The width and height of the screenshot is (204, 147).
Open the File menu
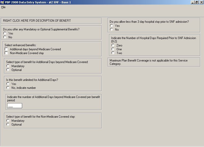tap(3, 7)
